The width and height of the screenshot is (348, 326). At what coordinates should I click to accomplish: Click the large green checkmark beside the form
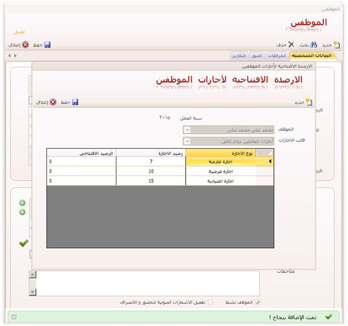coord(24,243)
